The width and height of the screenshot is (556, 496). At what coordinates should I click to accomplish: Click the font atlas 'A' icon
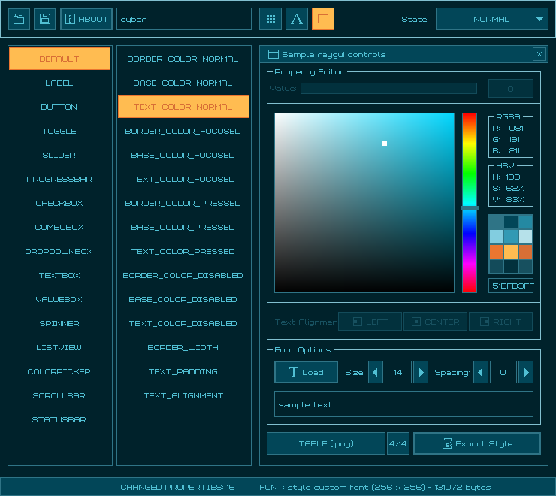click(297, 19)
